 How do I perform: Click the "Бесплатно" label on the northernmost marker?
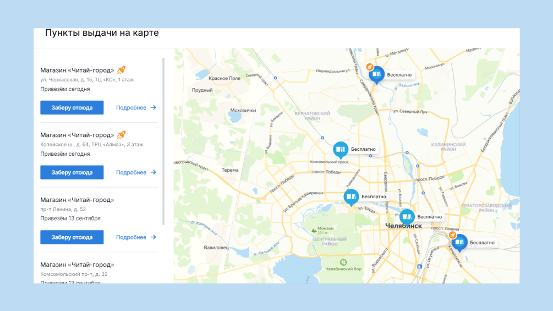399,75
